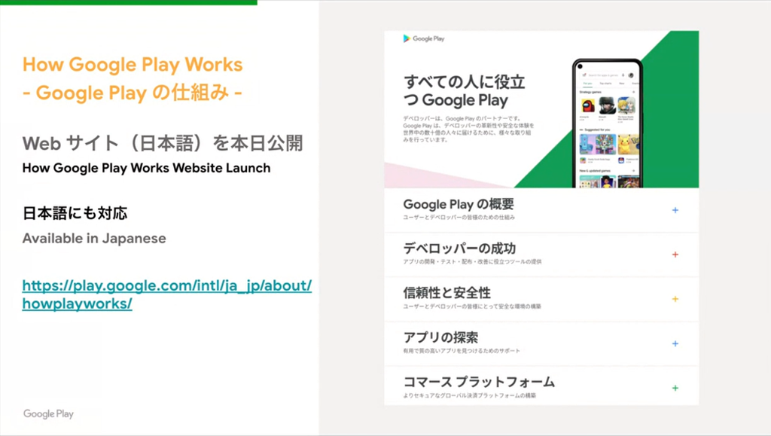Click the Pikachu game thumbnail under Suggested for you
Viewport: 771px width, 436px height.
(x=629, y=145)
